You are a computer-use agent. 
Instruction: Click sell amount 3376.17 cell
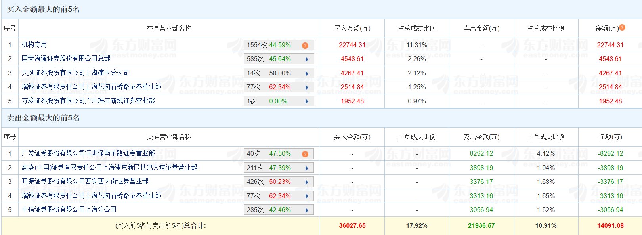[x=481, y=182]
